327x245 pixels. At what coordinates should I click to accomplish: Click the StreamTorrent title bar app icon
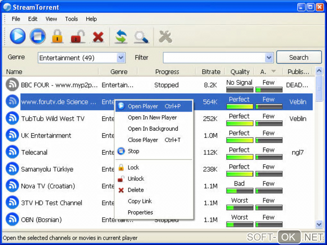(7, 7)
